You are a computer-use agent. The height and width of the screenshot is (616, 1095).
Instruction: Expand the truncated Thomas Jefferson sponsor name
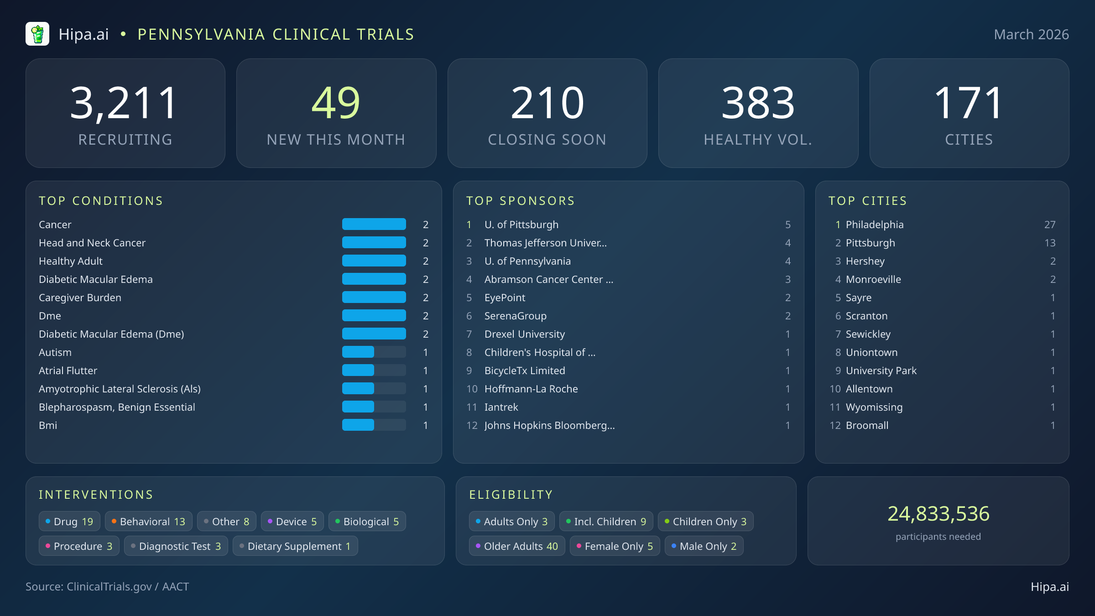(x=545, y=243)
